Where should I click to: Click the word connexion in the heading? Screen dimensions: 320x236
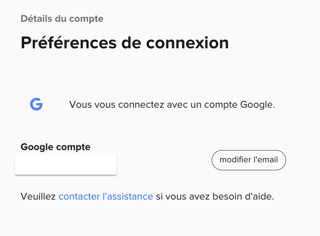[x=187, y=43]
